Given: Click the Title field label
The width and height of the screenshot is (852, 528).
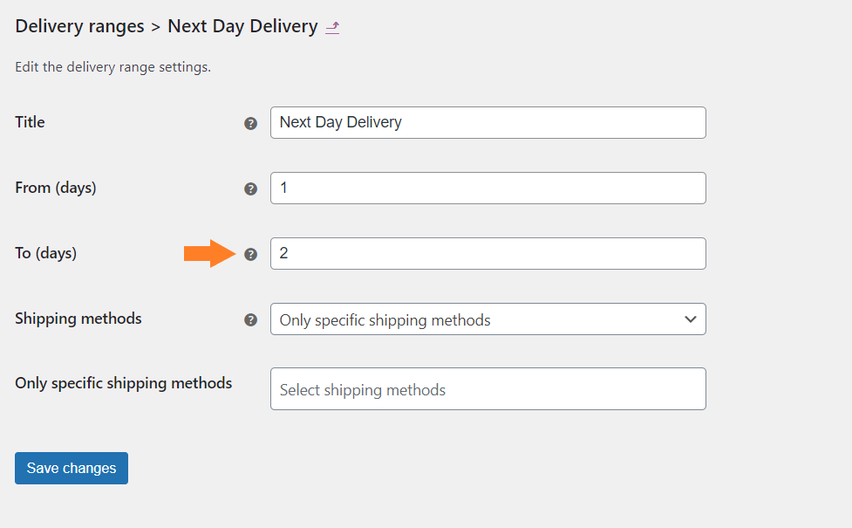Looking at the screenshot, I should 30,122.
